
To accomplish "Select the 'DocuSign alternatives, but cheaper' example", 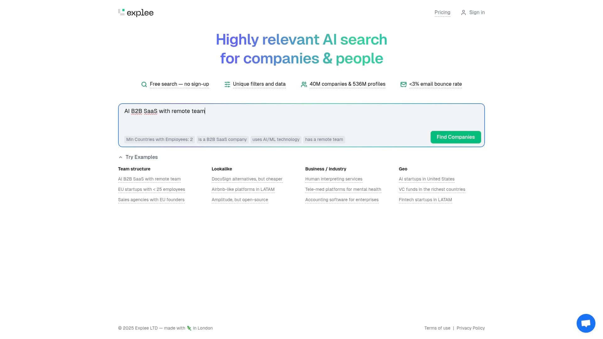I will coord(247,179).
